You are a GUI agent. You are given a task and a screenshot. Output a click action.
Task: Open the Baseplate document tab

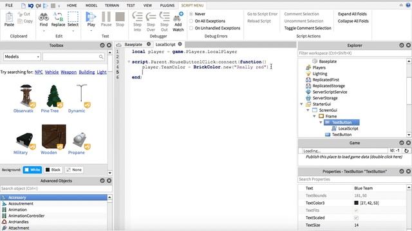tap(133, 44)
